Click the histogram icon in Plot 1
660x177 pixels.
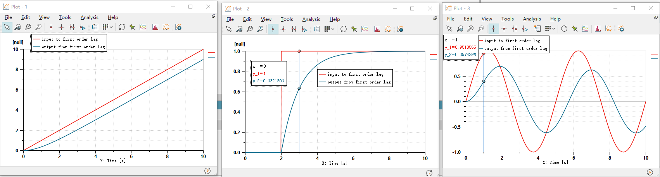(x=155, y=27)
